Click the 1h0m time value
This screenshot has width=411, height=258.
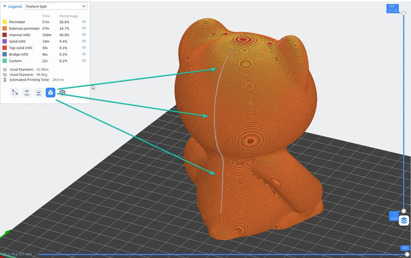click(x=47, y=35)
